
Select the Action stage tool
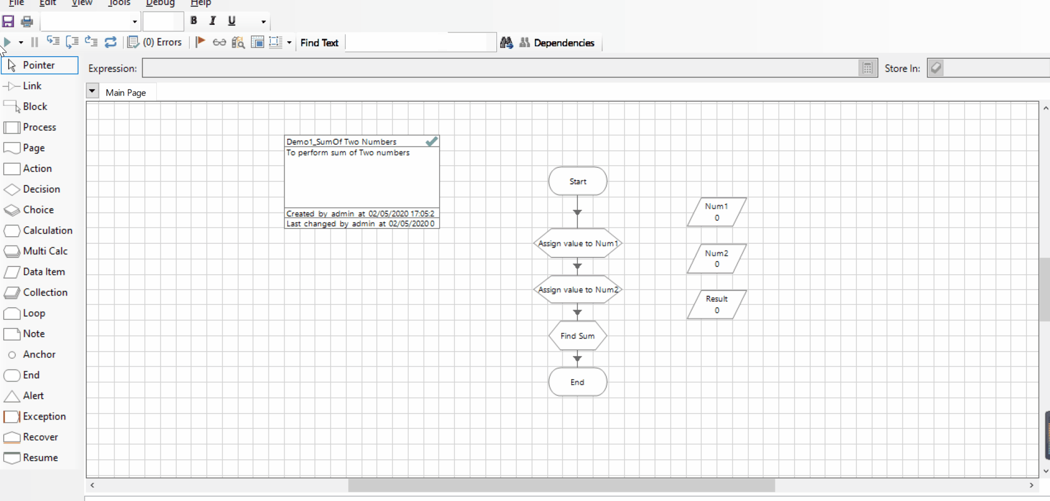28,168
